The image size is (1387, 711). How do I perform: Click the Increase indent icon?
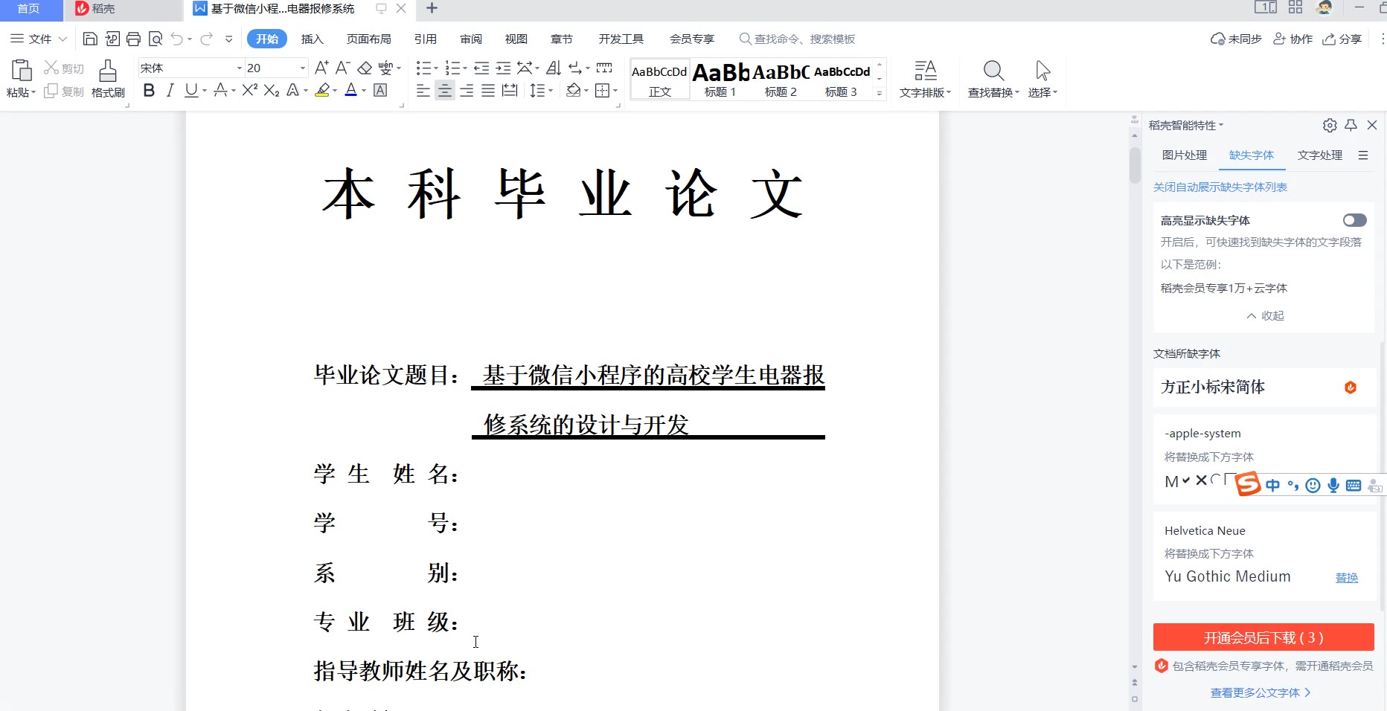coord(503,68)
